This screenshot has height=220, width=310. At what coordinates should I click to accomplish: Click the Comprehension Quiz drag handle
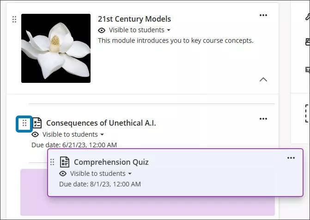52,162
